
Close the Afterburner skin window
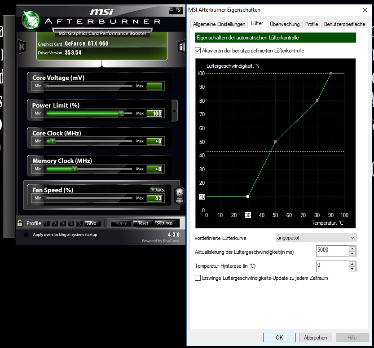[x=179, y=10]
